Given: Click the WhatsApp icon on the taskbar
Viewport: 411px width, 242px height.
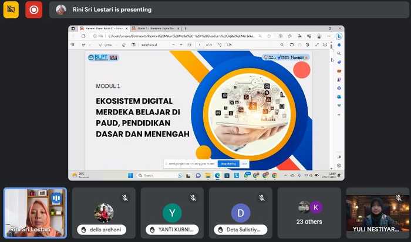Looking at the screenshot, I should 246,176.
